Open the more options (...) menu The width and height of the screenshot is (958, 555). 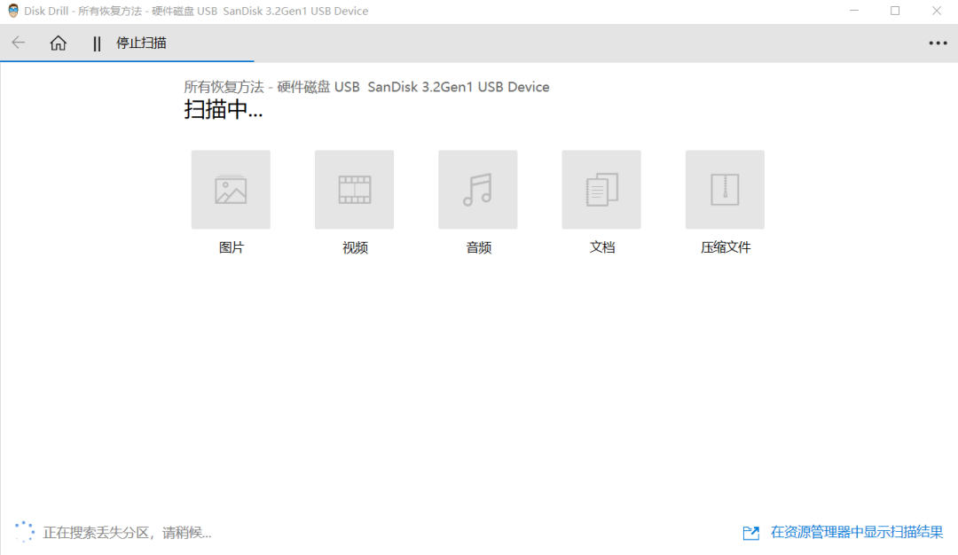pos(936,43)
